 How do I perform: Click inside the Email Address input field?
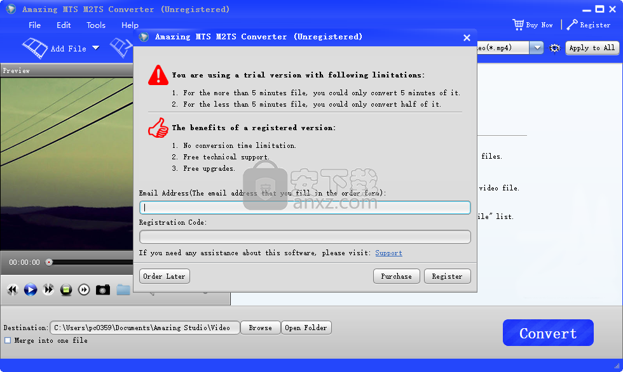coord(305,207)
